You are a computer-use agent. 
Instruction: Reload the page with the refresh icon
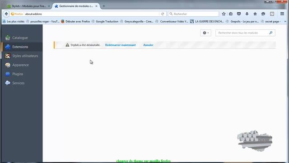coord(163,14)
